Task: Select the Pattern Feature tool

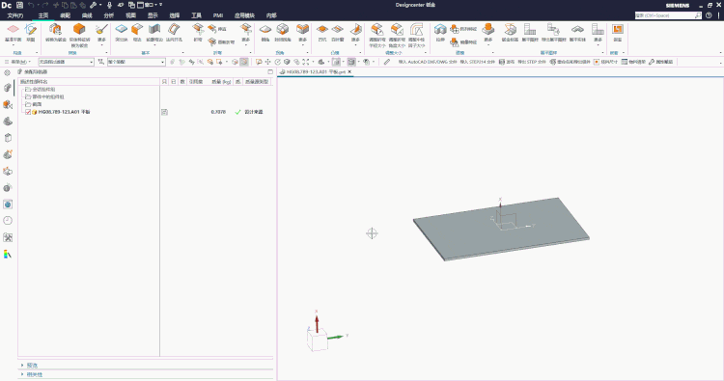Action: click(x=463, y=29)
